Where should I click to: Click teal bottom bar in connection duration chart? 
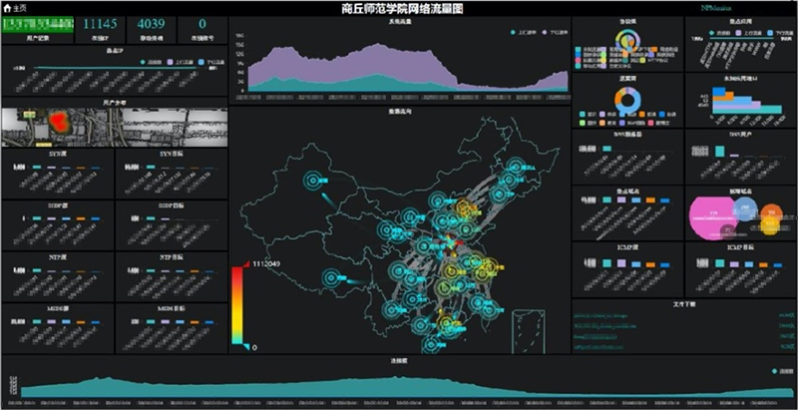pos(747,110)
